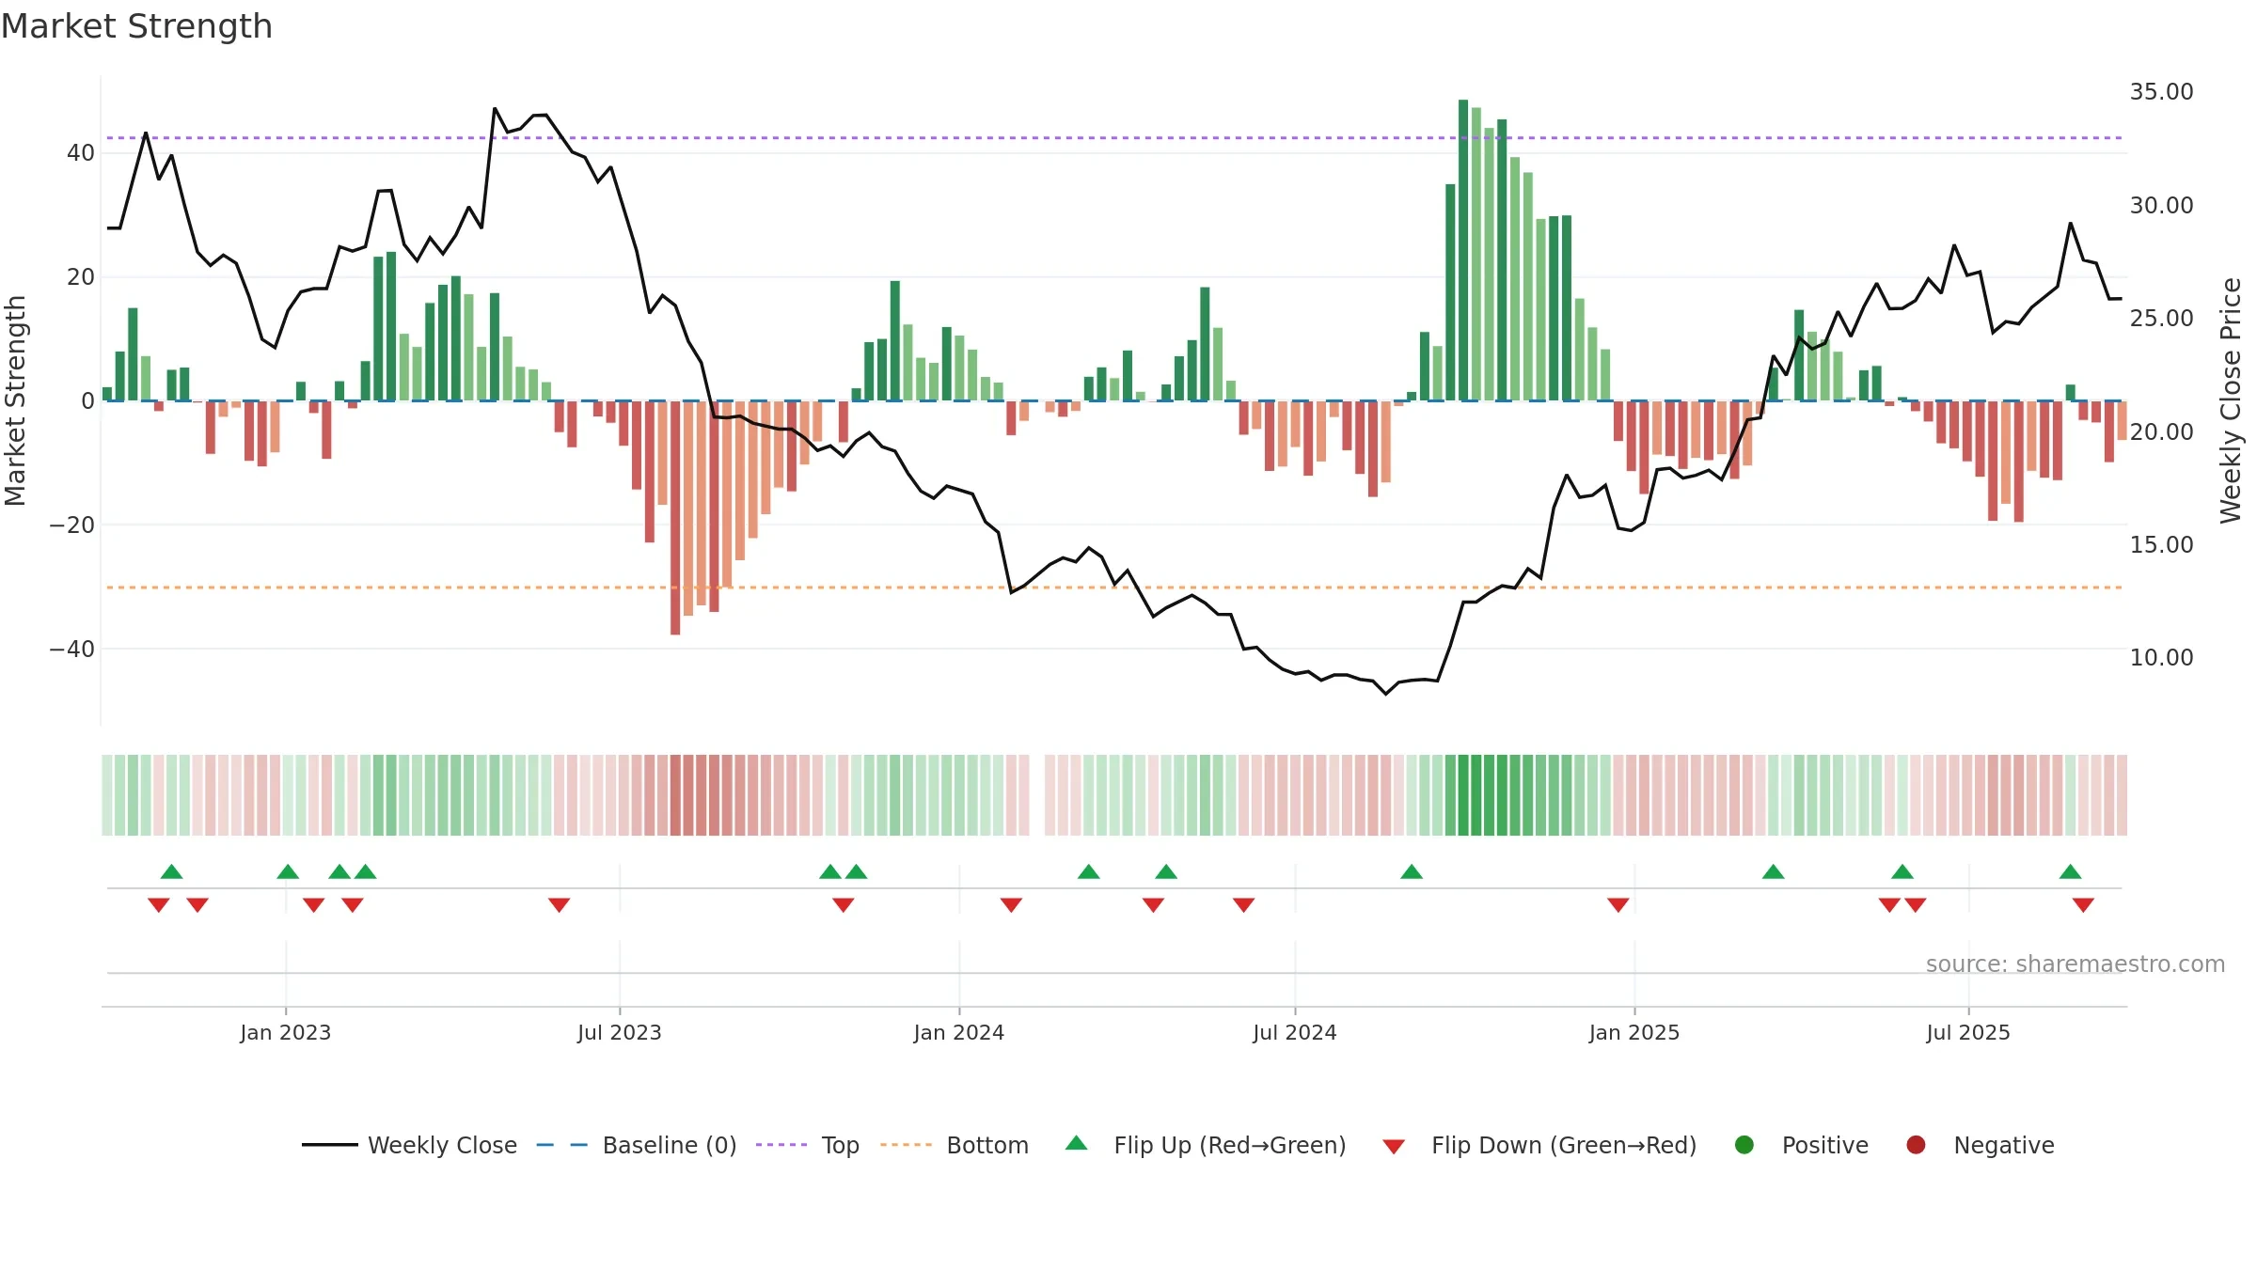The width and height of the screenshot is (2257, 1269).
Task: Click the '40' strength axis label
Action: click(x=81, y=153)
